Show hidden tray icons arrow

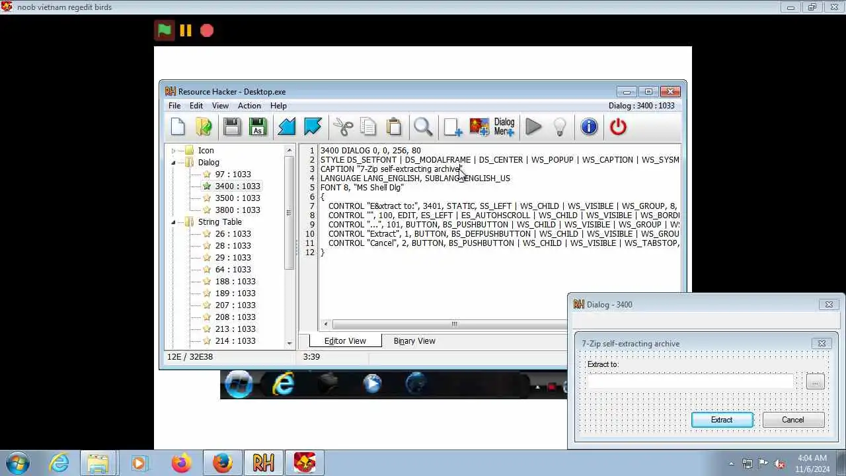click(x=731, y=463)
